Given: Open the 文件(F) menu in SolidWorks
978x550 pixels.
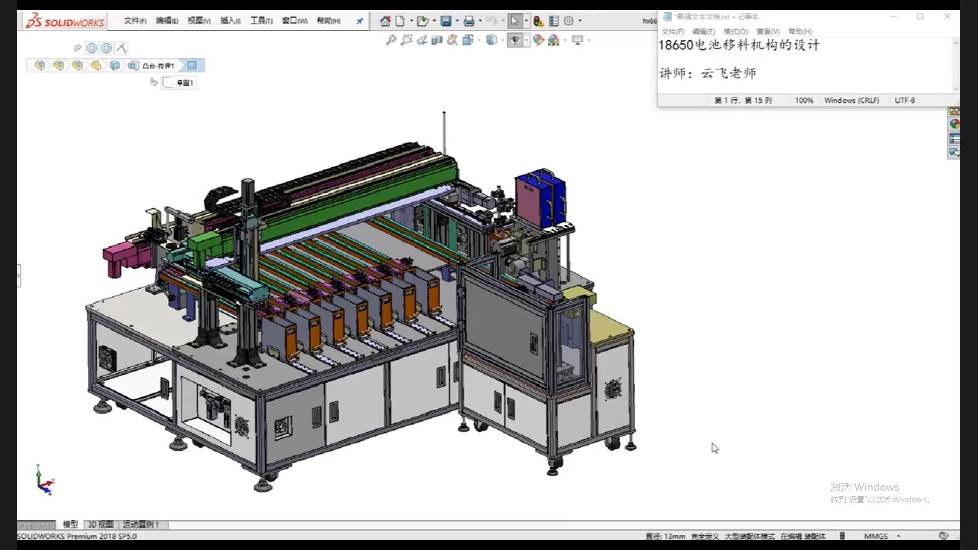Looking at the screenshot, I should 135,21.
